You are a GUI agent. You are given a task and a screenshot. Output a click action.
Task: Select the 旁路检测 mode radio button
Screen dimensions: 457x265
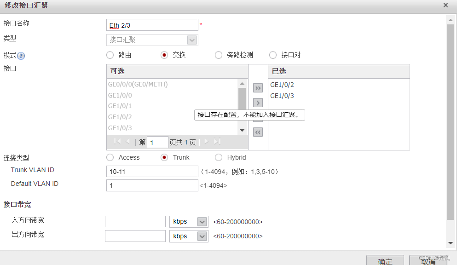tap(219, 55)
